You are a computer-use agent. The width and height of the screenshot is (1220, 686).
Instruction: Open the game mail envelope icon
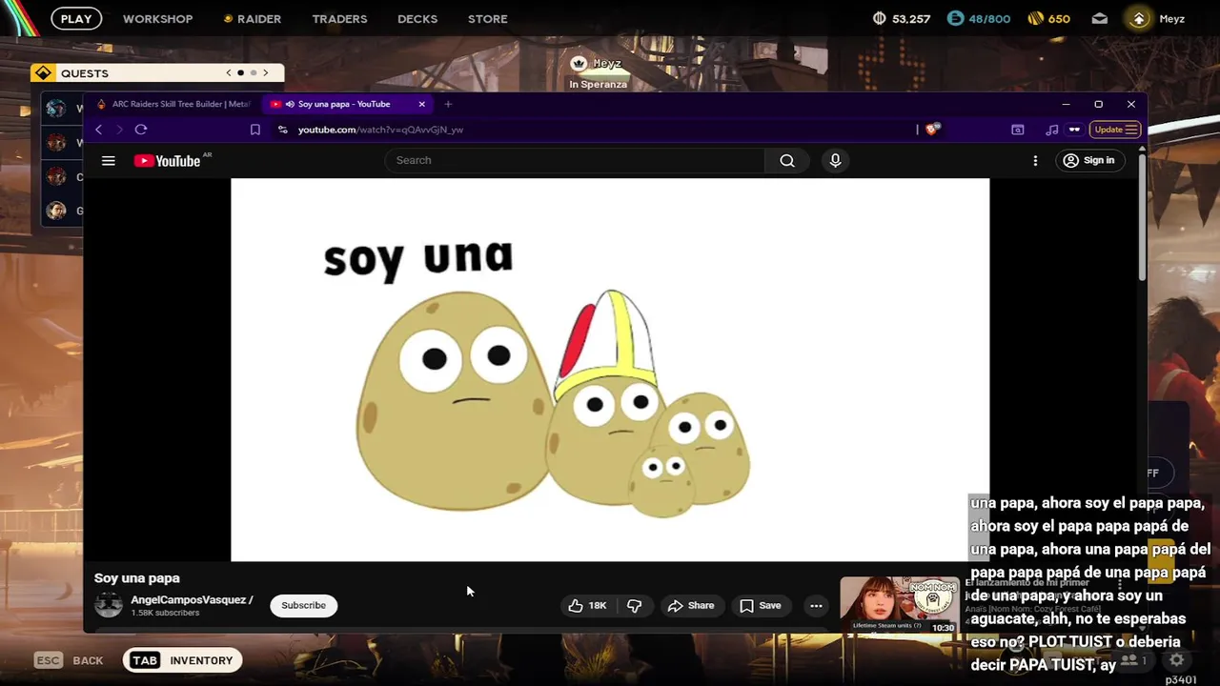(1099, 18)
